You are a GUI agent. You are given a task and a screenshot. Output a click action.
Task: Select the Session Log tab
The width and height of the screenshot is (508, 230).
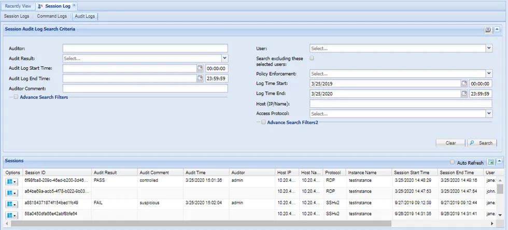pyautogui.click(x=58, y=6)
